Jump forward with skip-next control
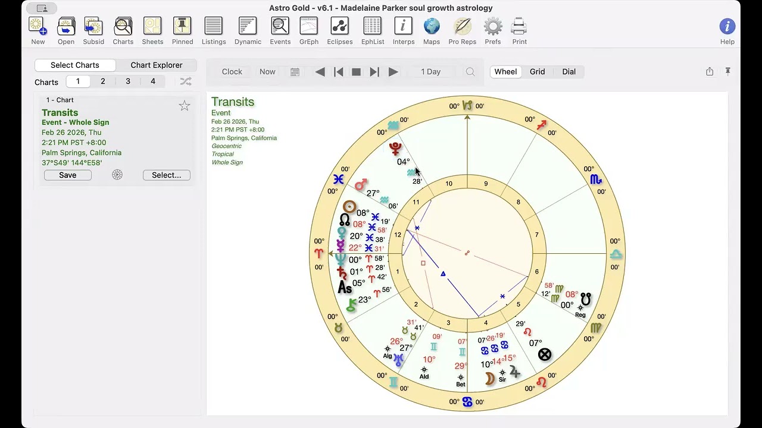762x428 pixels. pyautogui.click(x=374, y=72)
